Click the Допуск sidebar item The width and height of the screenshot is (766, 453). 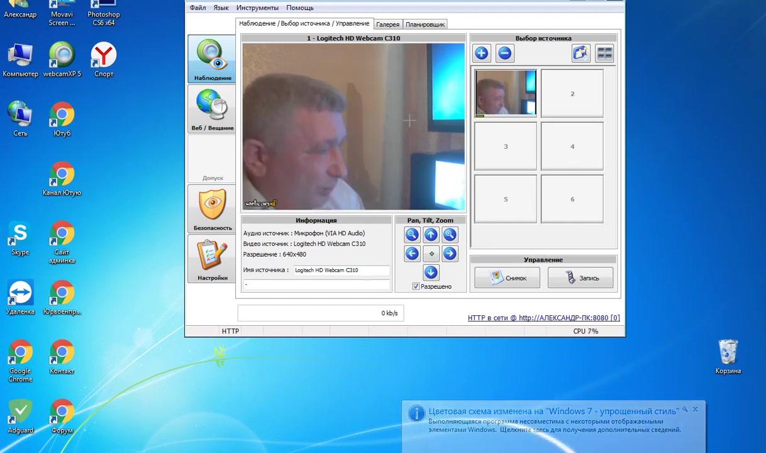pos(212,160)
